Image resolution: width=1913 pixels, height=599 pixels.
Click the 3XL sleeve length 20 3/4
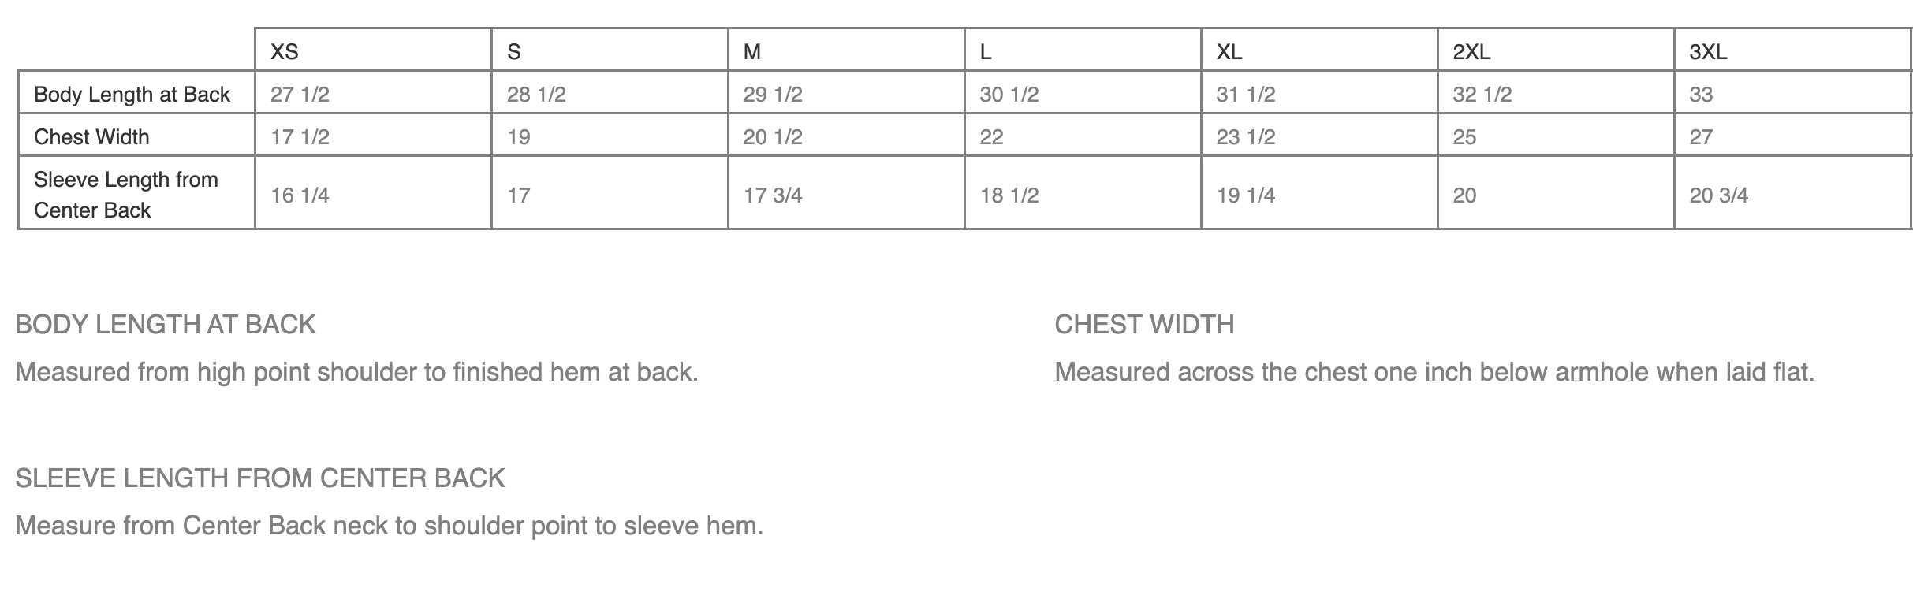click(1719, 195)
